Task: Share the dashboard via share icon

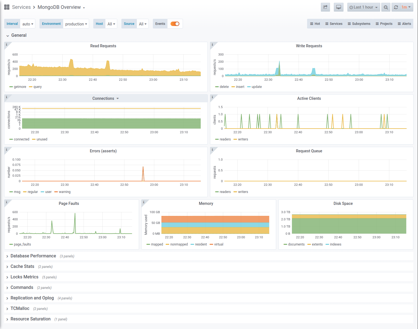Action: pyautogui.click(x=325, y=7)
